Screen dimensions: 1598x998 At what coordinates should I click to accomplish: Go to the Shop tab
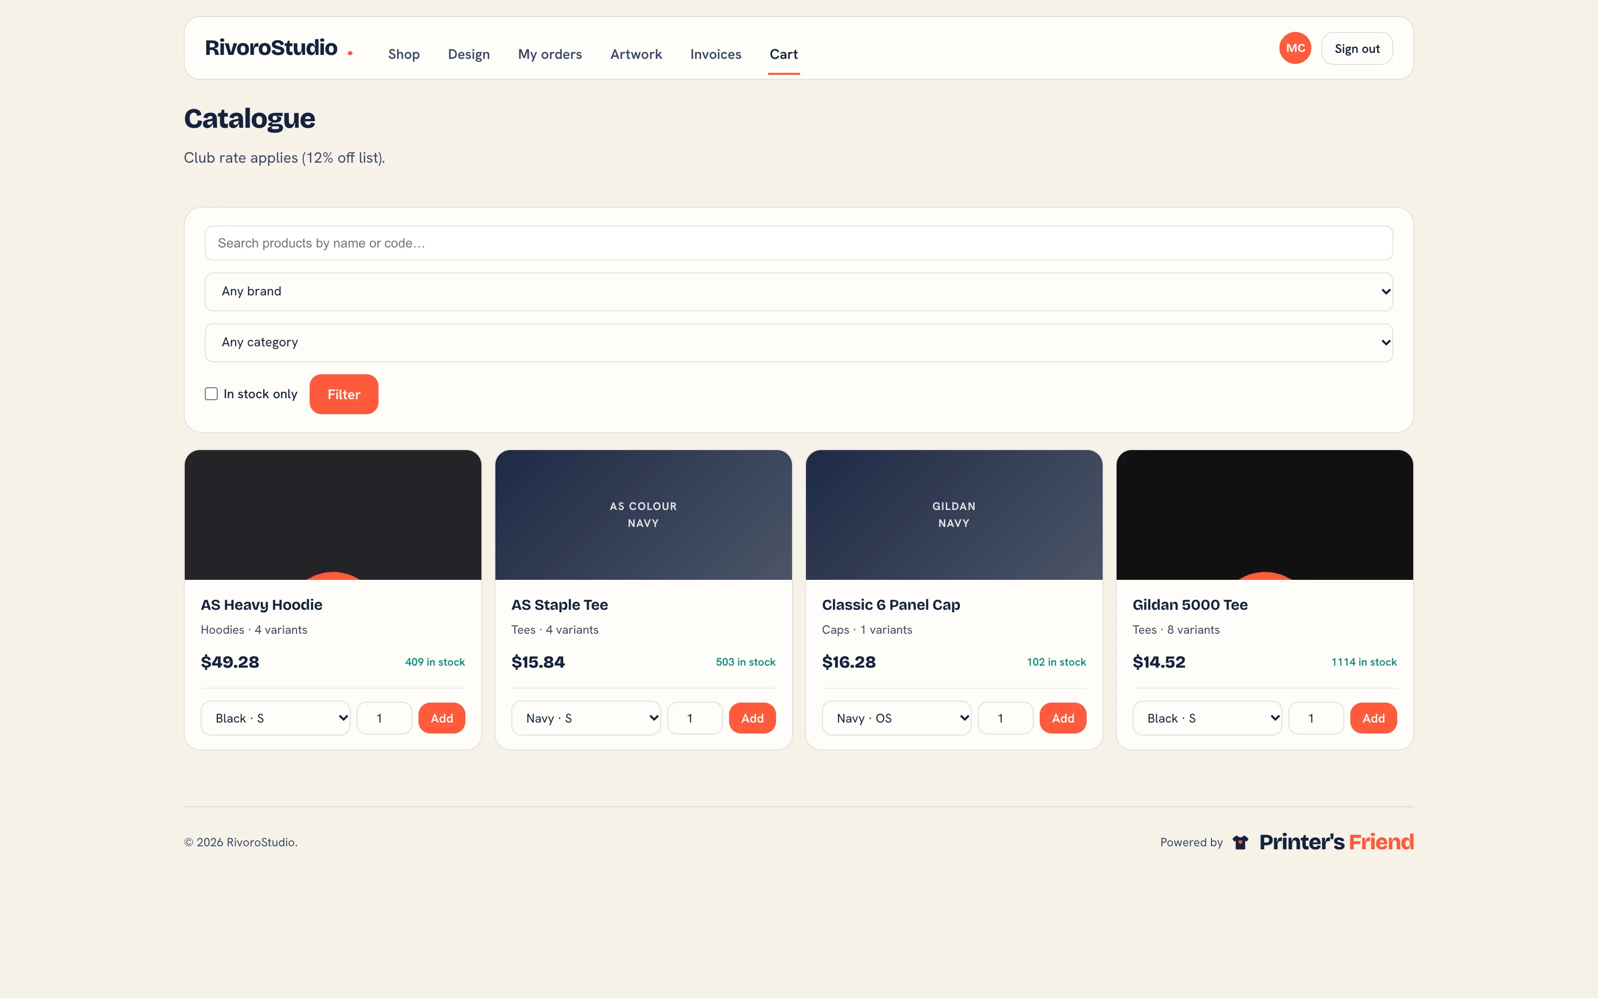(403, 54)
